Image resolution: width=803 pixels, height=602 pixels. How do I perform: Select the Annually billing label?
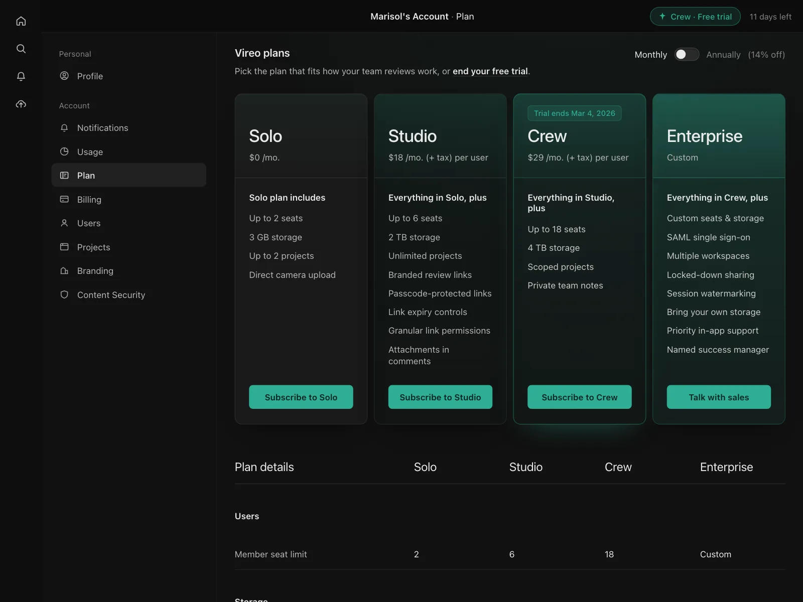pyautogui.click(x=723, y=55)
